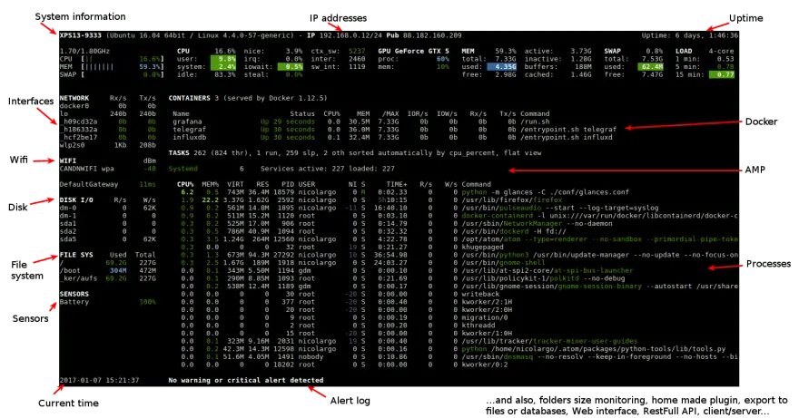Select the CANDNWIFI wpa hotspot entry
Image resolution: width=799 pixels, height=418 pixels.
[107, 169]
